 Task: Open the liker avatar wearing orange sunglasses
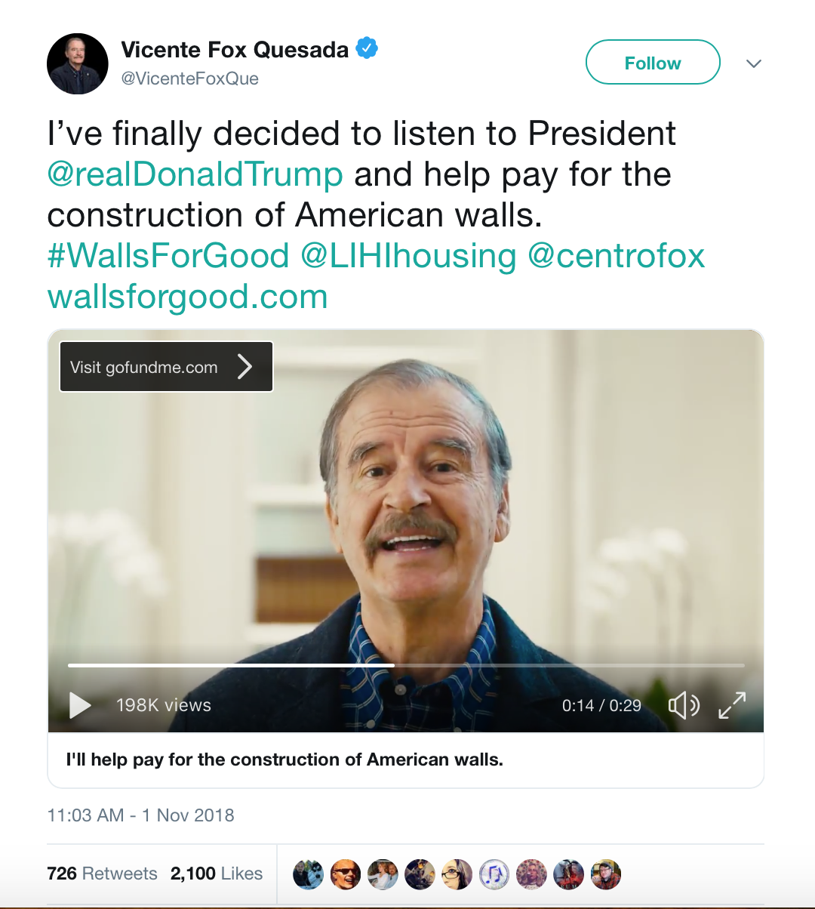tap(346, 874)
